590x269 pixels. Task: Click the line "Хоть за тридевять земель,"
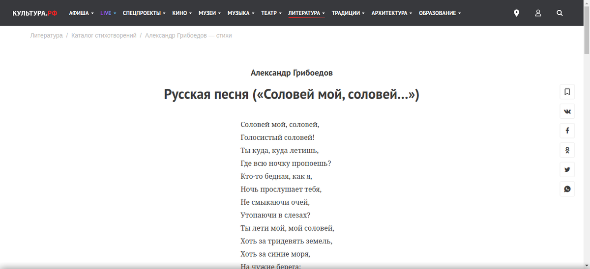tap(287, 241)
